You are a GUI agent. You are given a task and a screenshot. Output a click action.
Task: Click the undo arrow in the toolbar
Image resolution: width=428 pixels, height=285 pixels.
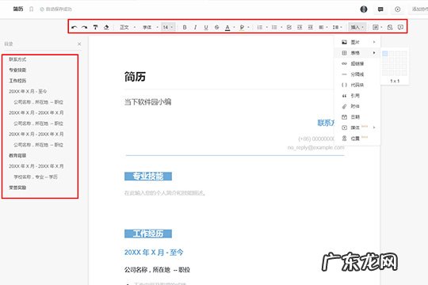coord(74,27)
